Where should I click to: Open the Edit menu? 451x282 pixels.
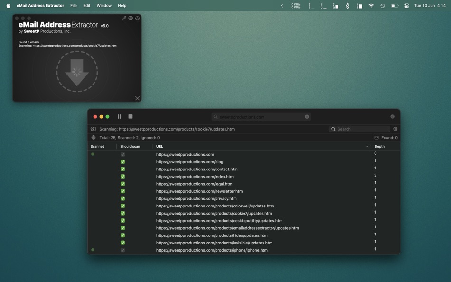(x=86, y=6)
